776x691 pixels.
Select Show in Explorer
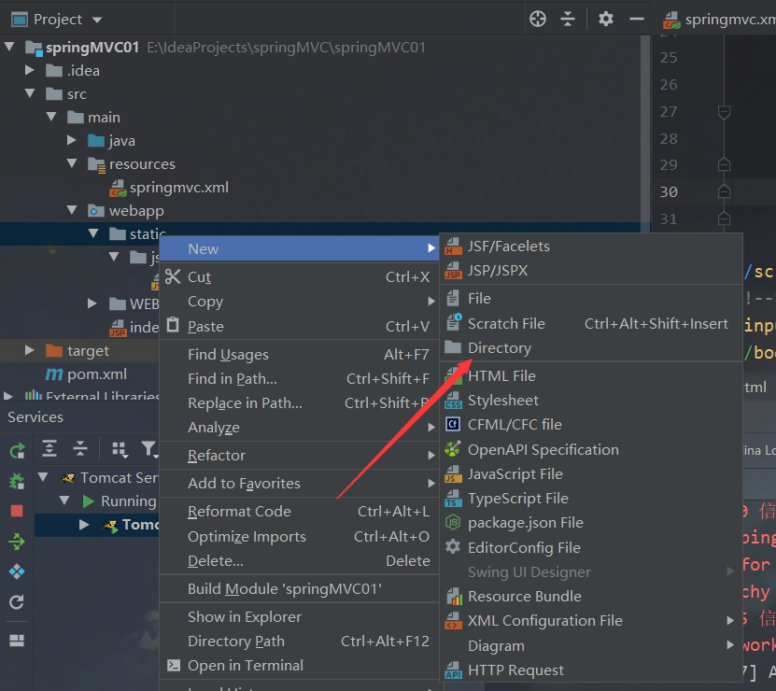pos(299,616)
